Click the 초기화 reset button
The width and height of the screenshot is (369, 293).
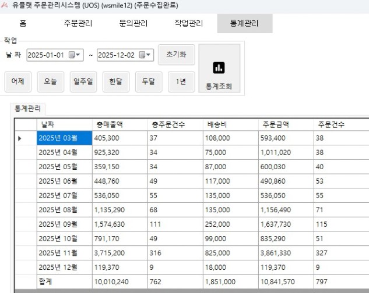(175, 55)
